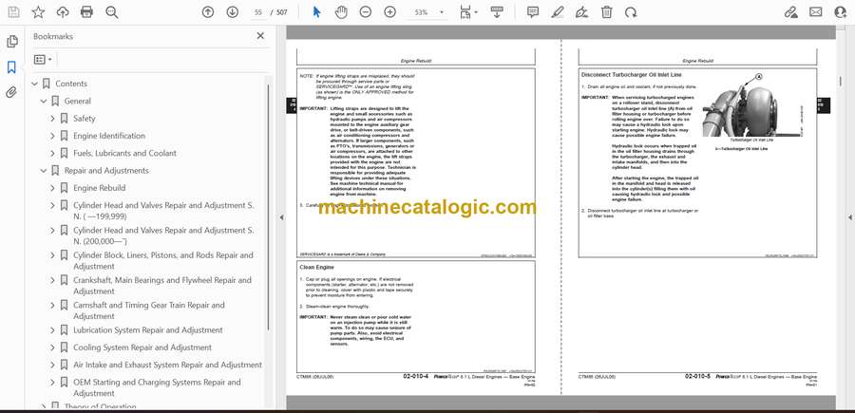Click the Delete trash icon
Viewport: 855px width, 413px height.
click(x=606, y=12)
